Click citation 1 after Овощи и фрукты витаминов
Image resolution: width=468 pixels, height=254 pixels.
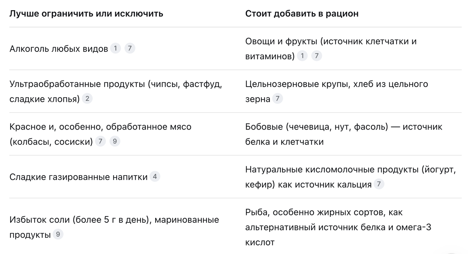[302, 56]
